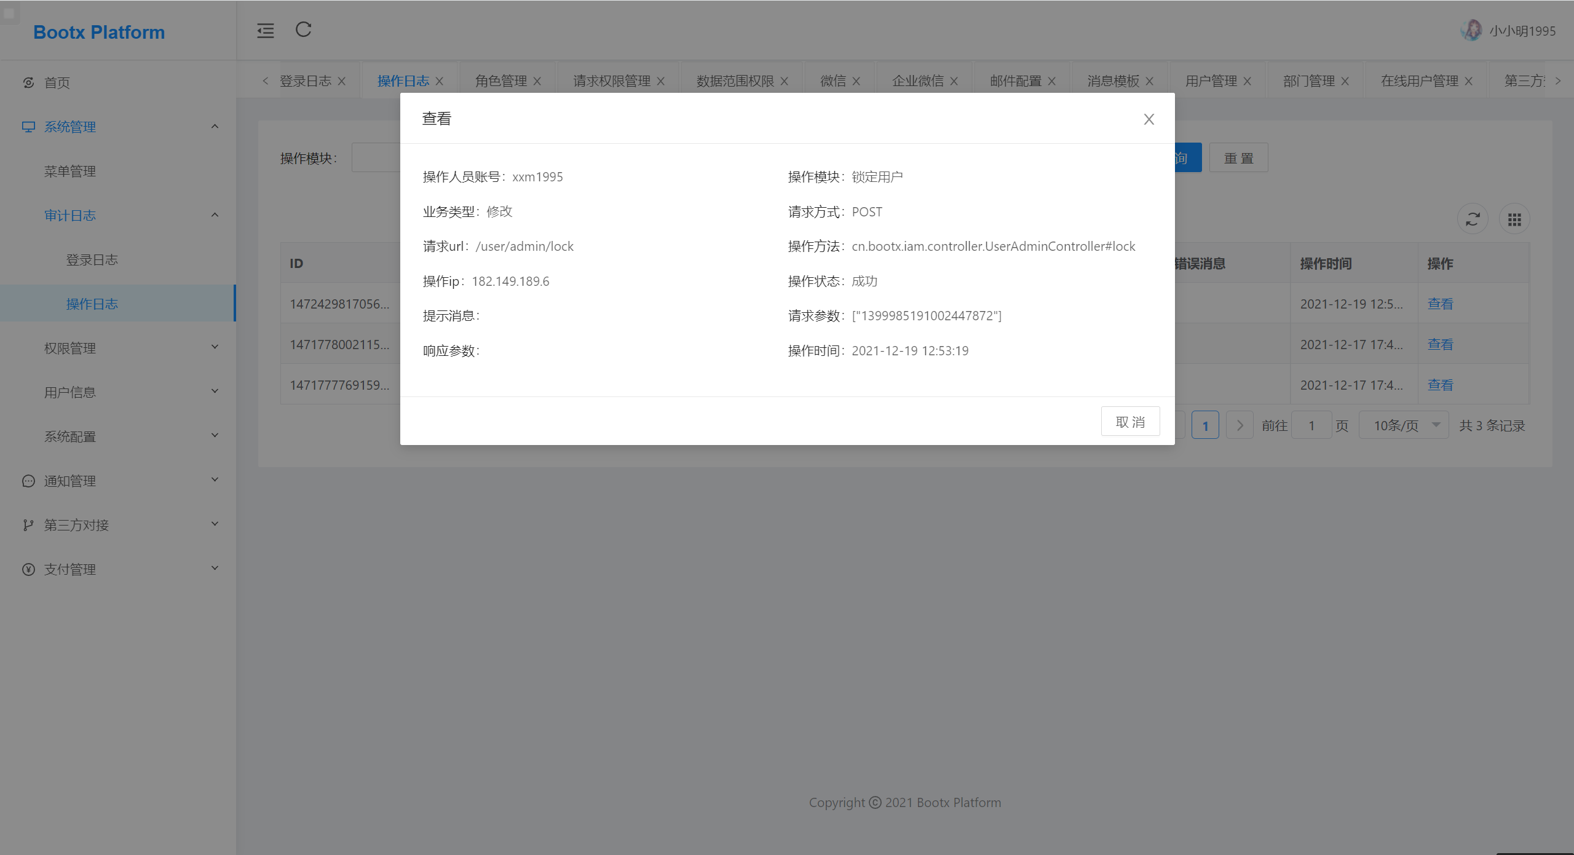Open column display settings via the grid icon
Image resolution: width=1574 pixels, height=855 pixels.
[x=1515, y=218]
